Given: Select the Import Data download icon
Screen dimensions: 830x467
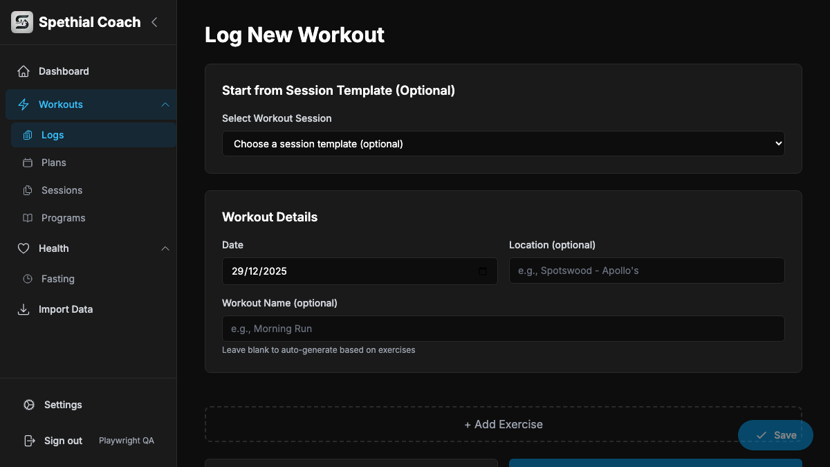Looking at the screenshot, I should pyautogui.click(x=24, y=309).
